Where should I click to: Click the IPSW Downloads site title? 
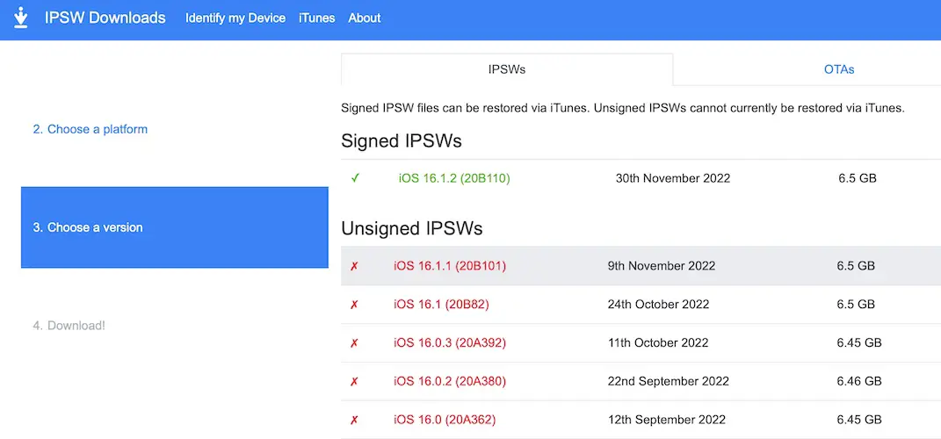[x=105, y=18]
